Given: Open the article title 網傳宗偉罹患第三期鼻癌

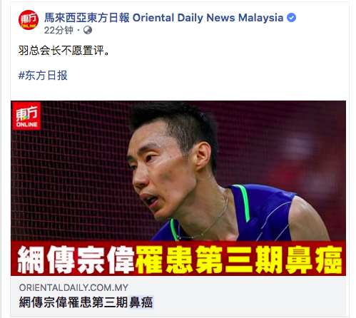Looking at the screenshot, I should tap(86, 302).
